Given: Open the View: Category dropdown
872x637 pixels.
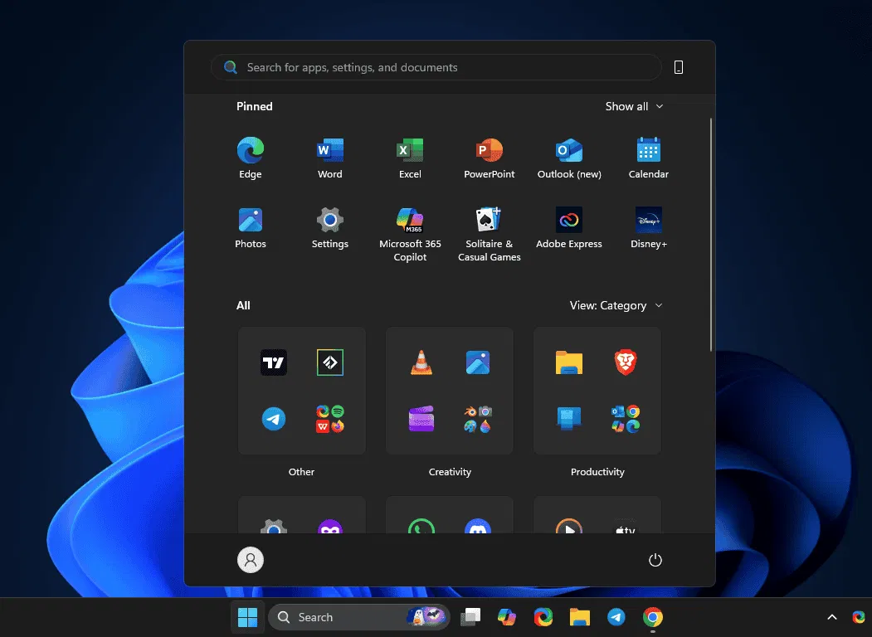Looking at the screenshot, I should coord(616,305).
